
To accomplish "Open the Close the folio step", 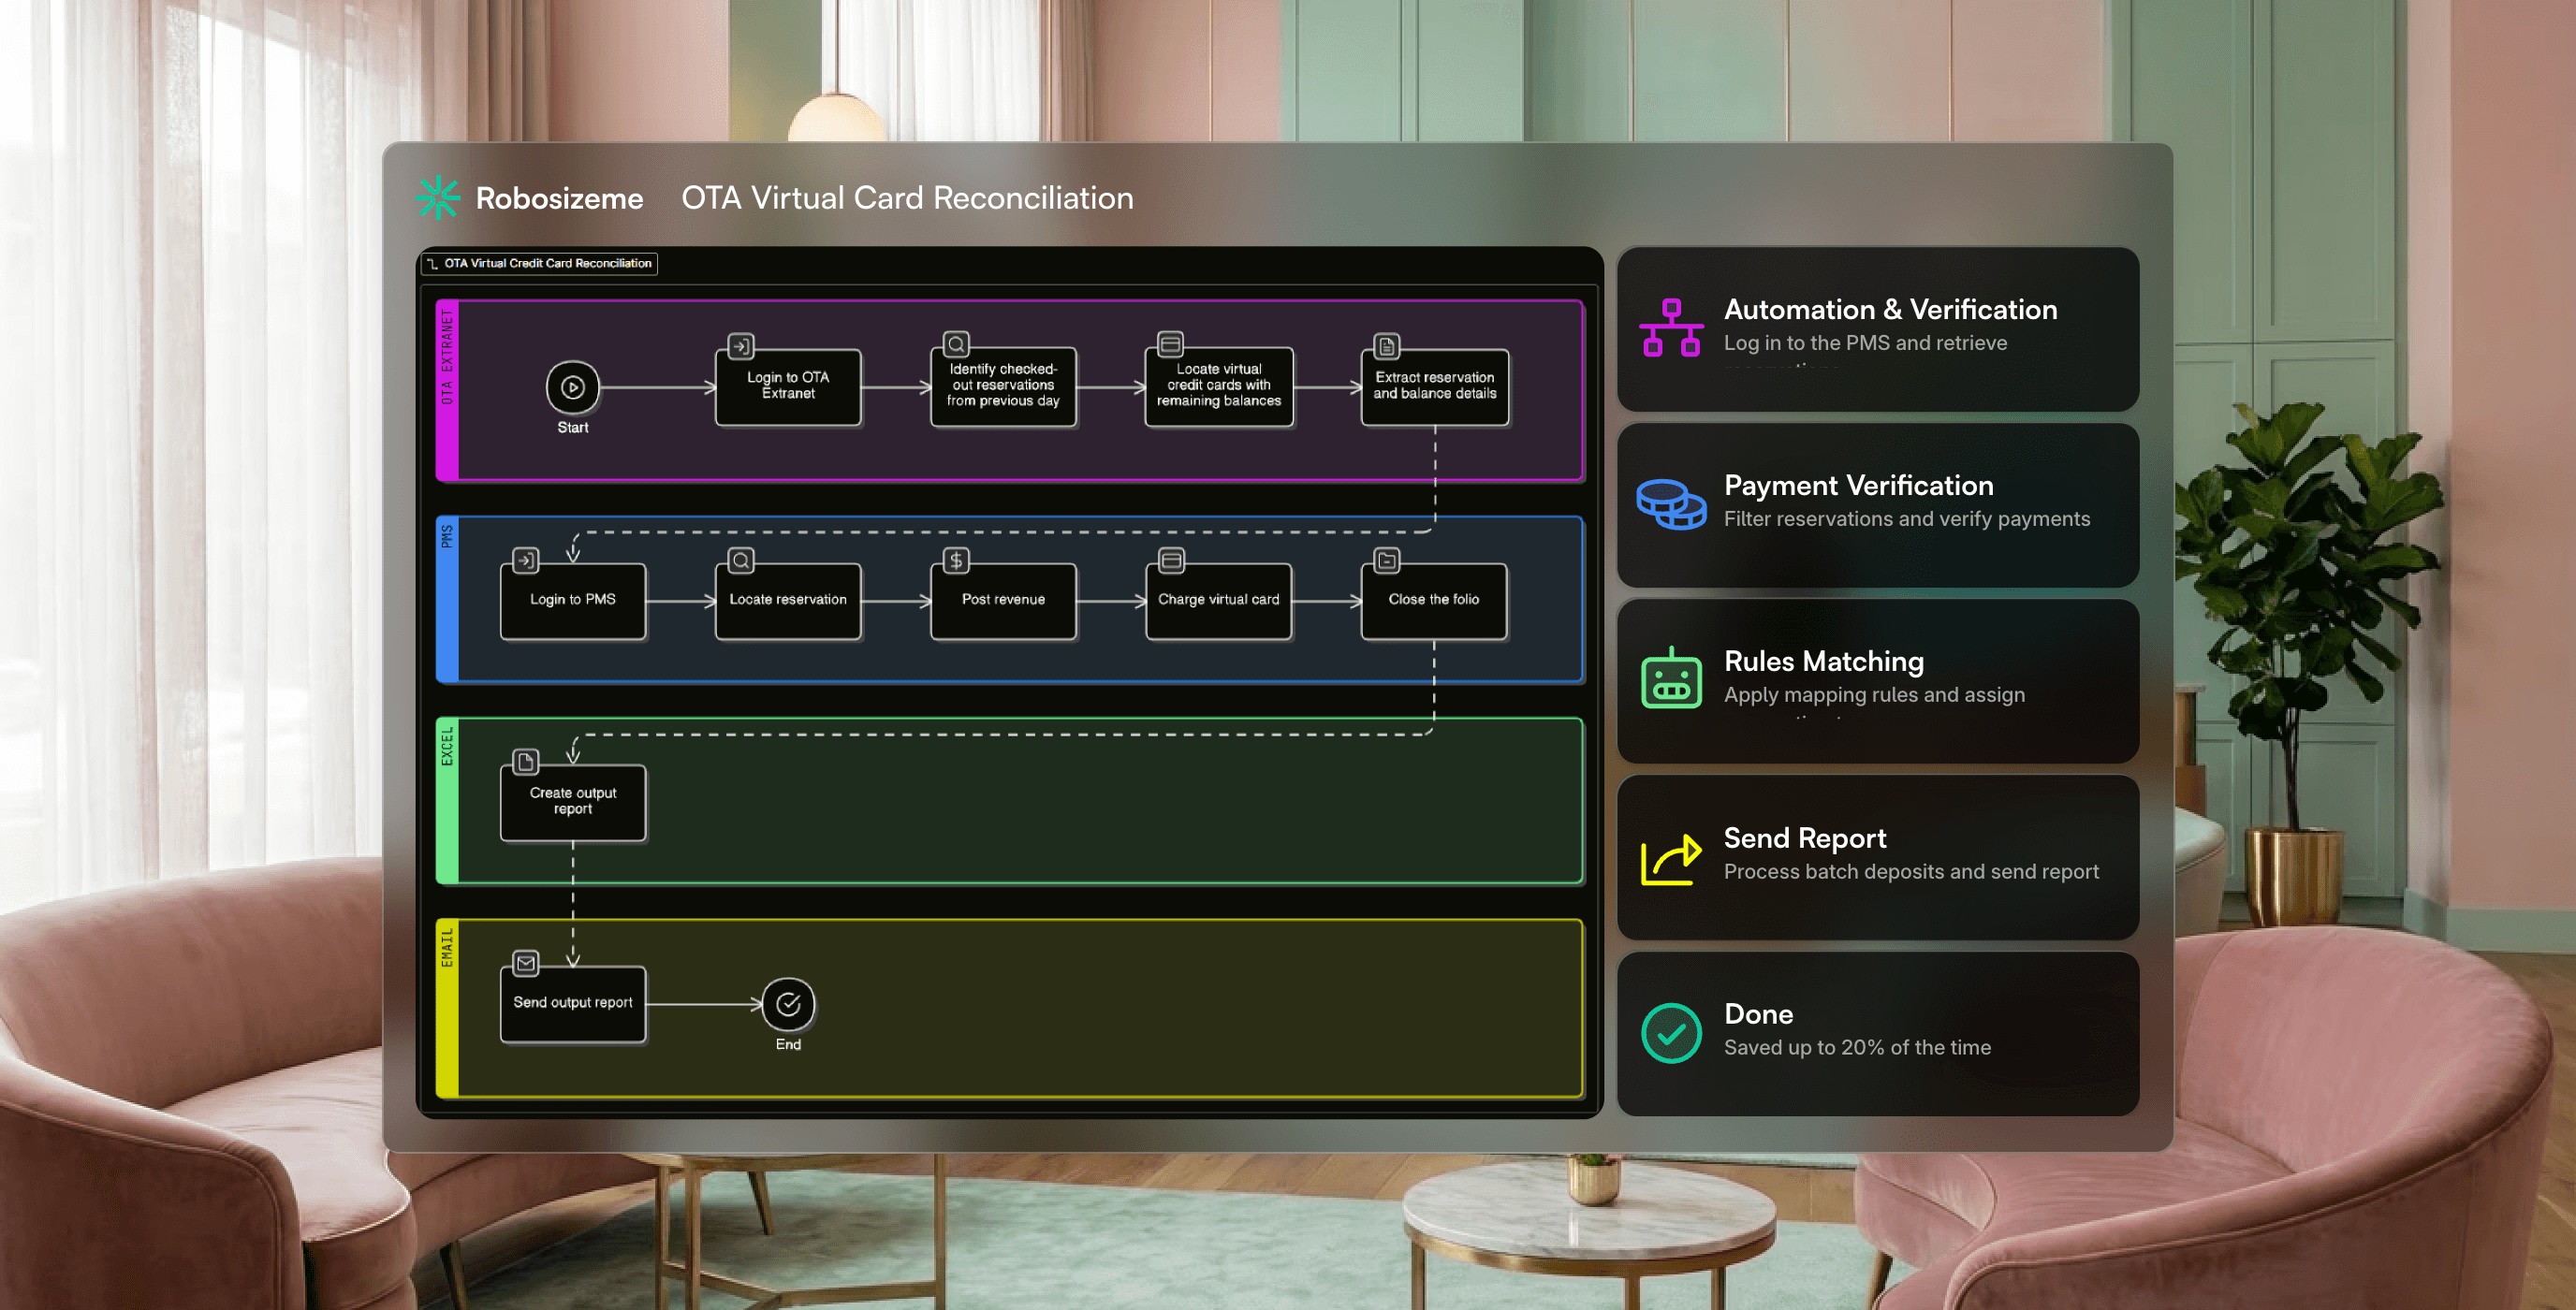I will (1433, 600).
